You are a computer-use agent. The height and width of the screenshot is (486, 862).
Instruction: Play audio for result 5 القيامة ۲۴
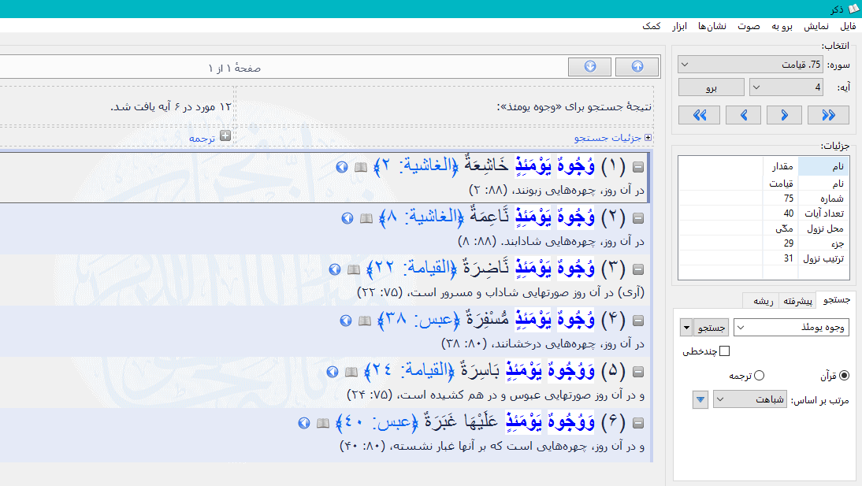pos(333,372)
